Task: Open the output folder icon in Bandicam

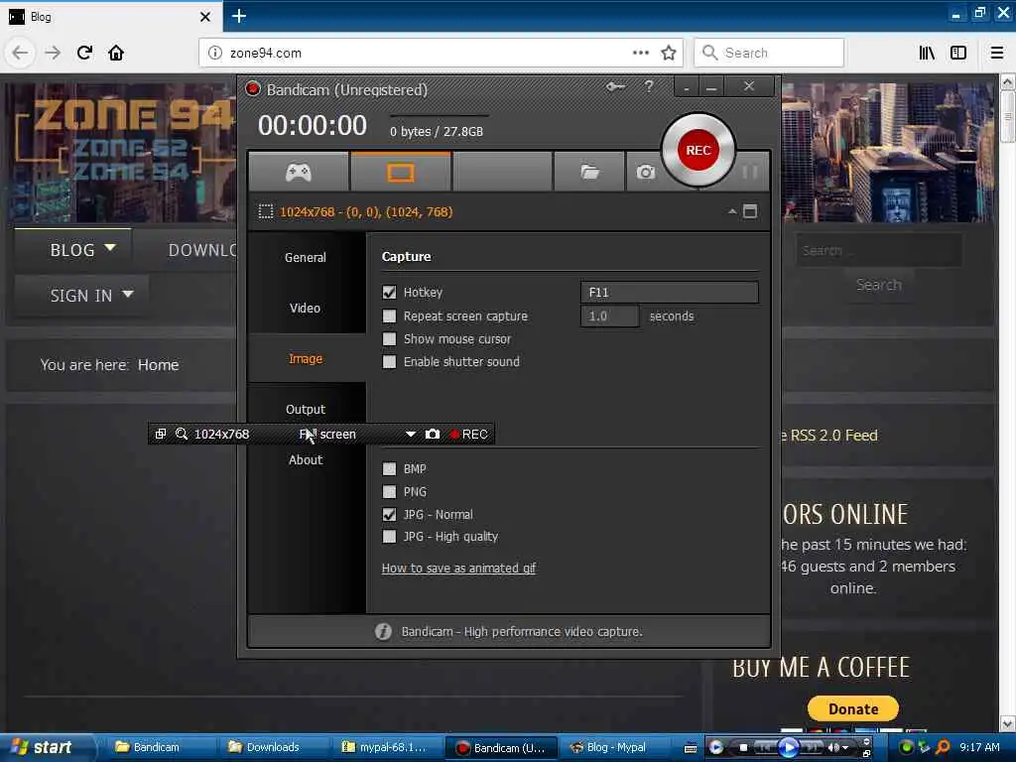Action: (589, 172)
